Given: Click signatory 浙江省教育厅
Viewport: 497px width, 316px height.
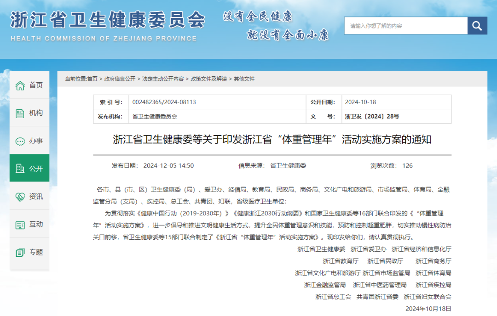Looking at the screenshot, I should tap(341, 261).
